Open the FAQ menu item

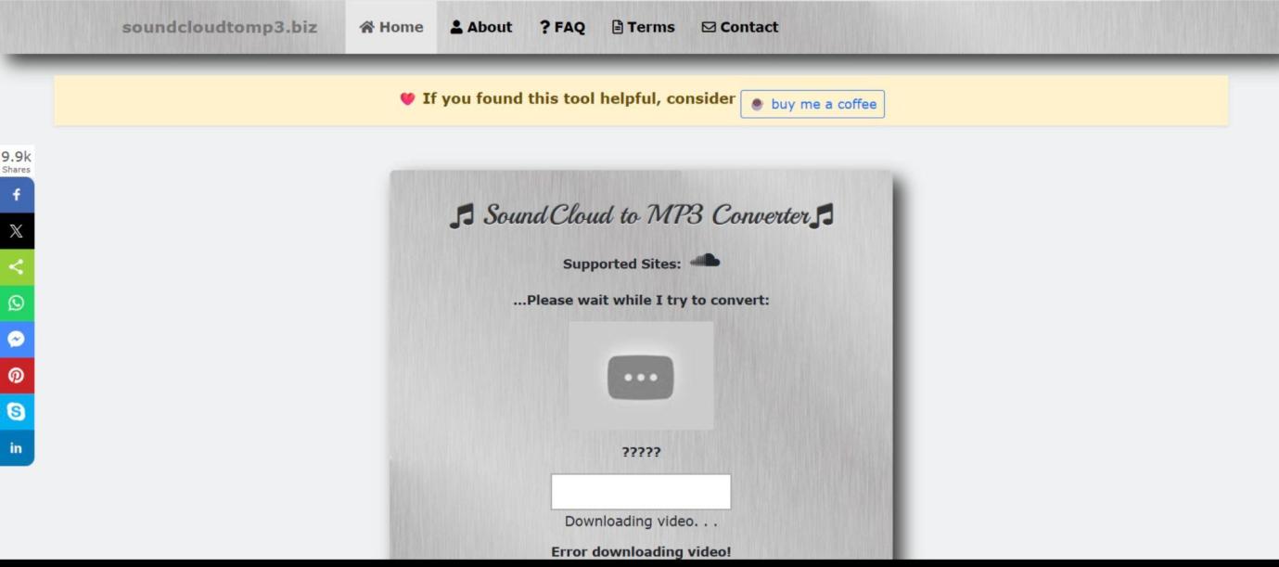[562, 27]
